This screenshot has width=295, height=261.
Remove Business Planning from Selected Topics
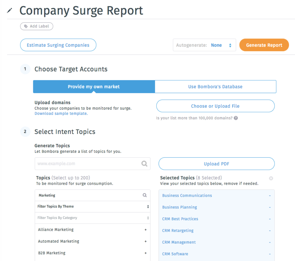coord(270,207)
